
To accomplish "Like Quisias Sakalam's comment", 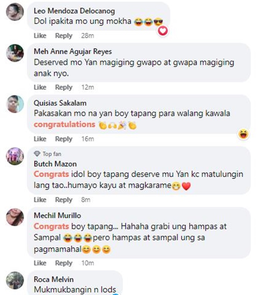I will 40,139.
